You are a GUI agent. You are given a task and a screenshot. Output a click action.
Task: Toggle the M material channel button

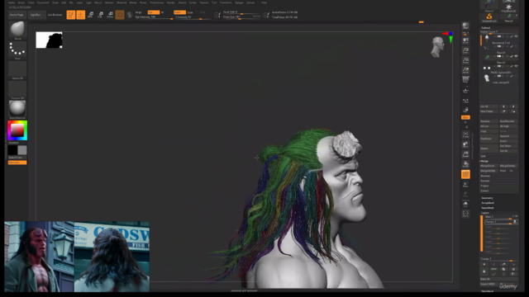[x=162, y=12]
